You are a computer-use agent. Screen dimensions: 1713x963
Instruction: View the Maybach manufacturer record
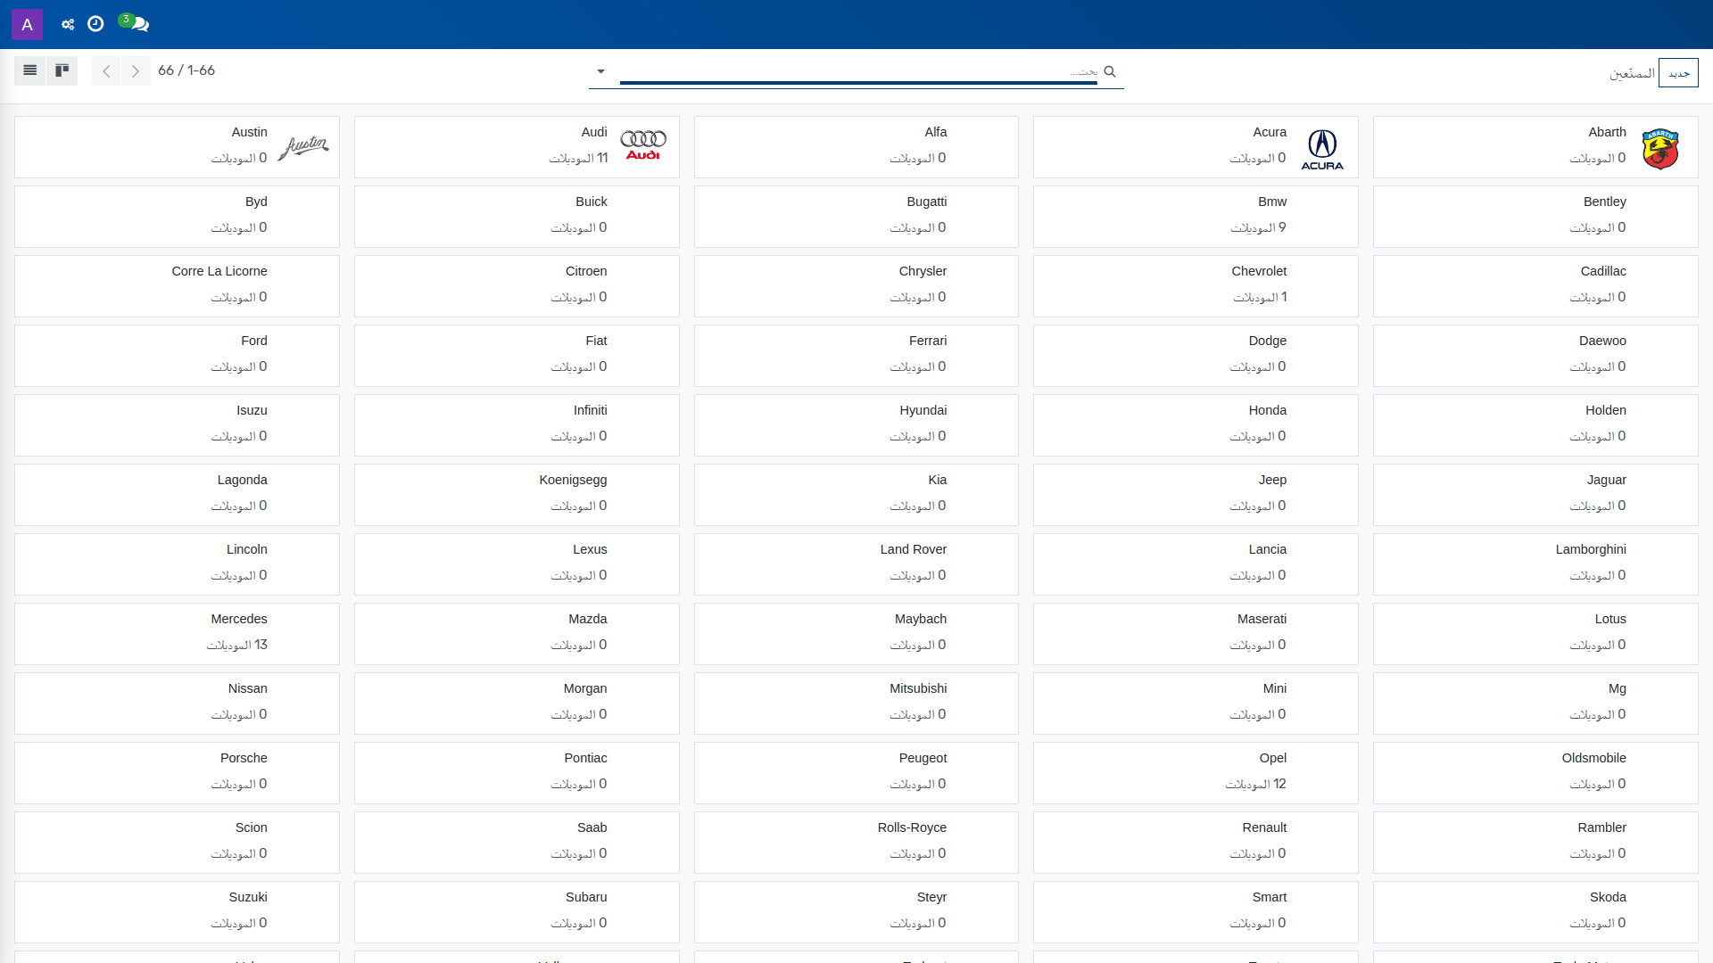coord(856,634)
